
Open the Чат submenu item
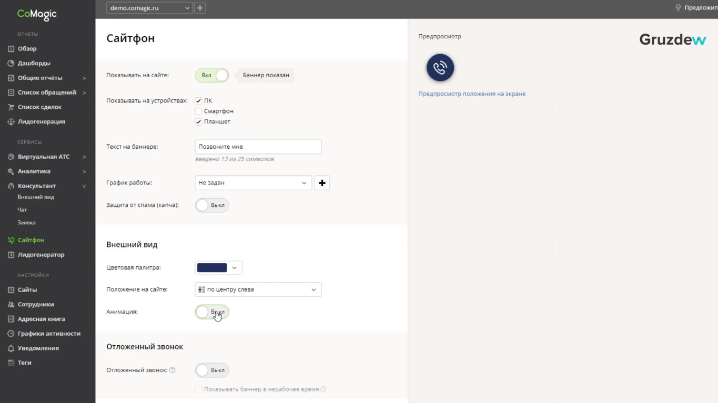(22, 210)
